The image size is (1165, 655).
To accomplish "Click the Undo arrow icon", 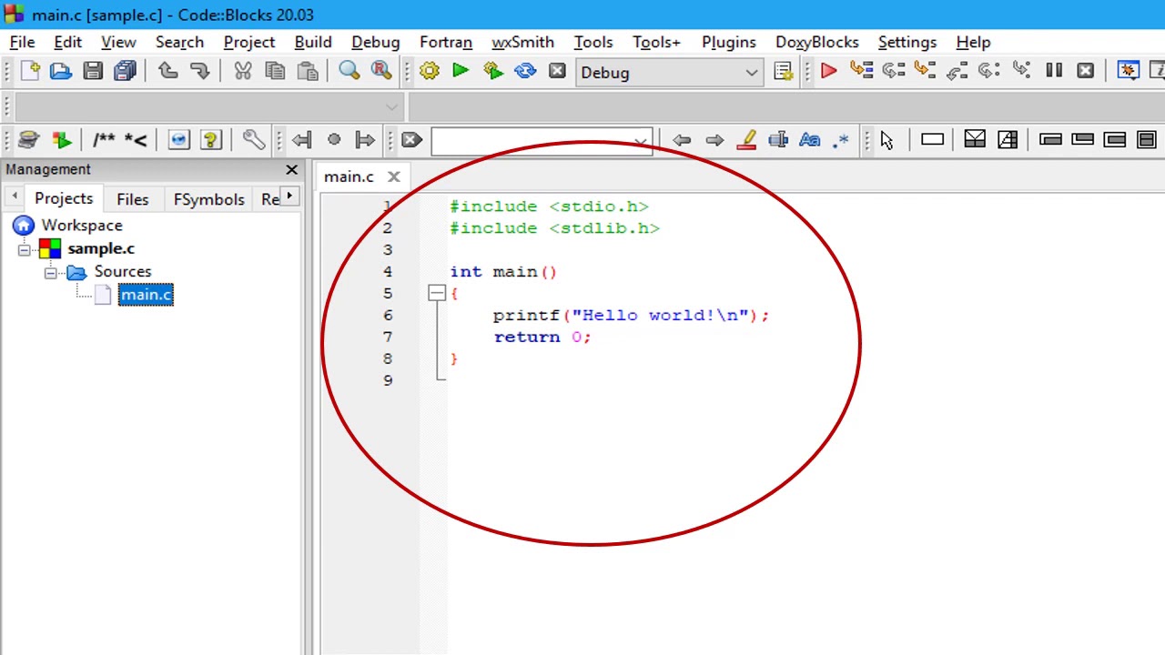I will [167, 72].
